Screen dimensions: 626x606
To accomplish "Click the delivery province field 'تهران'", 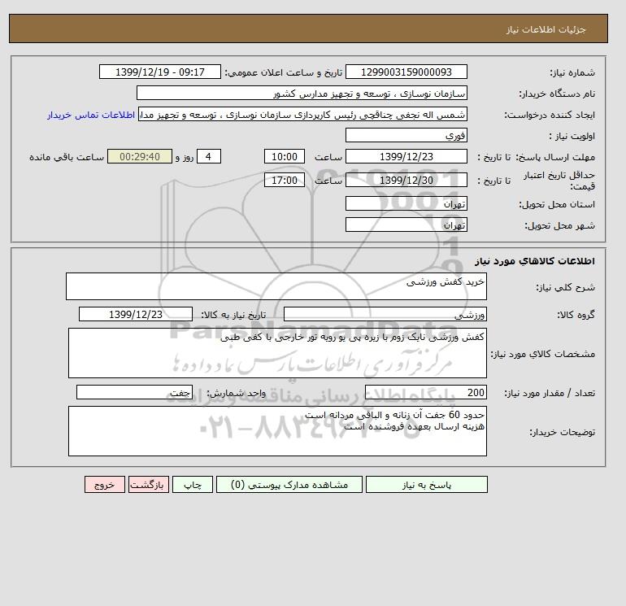I will (x=406, y=203).
